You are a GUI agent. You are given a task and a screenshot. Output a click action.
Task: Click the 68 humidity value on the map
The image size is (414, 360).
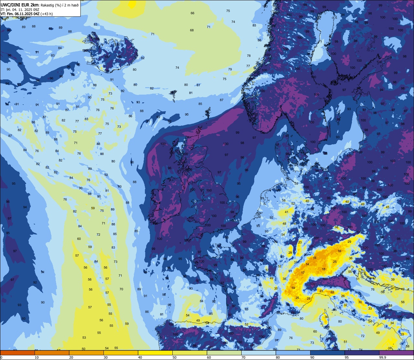click(192, 30)
